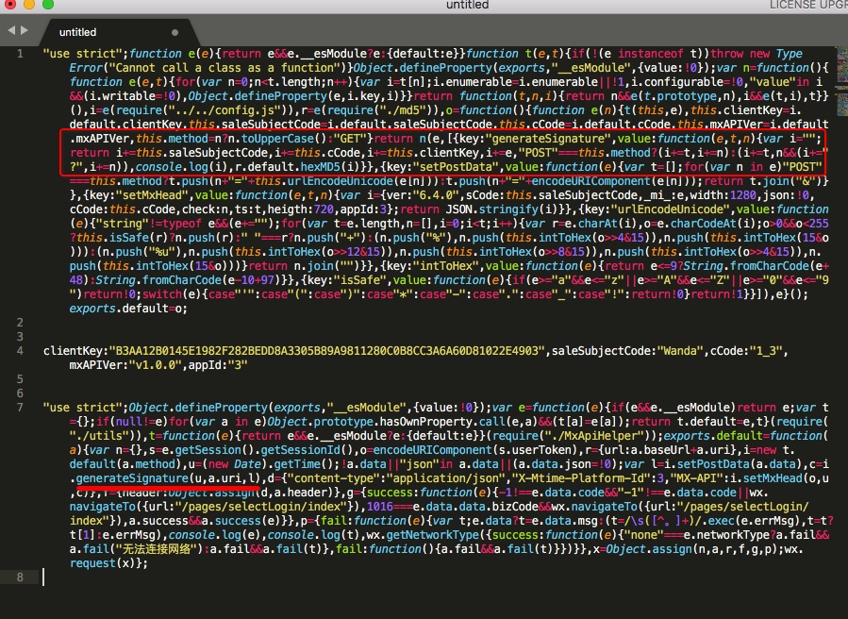Click the previous tab arrow
Image resolution: width=848 pixels, height=619 pixels.
click(x=11, y=30)
